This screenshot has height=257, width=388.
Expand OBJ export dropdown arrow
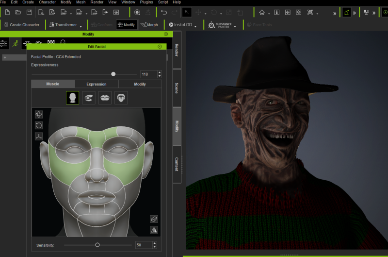(x=71, y=14)
